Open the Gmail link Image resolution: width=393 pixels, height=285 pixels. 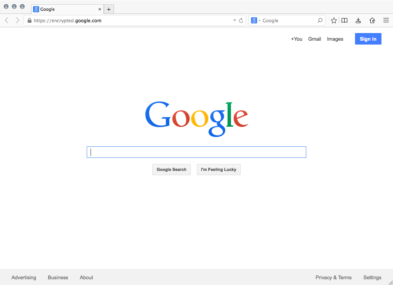tap(315, 39)
